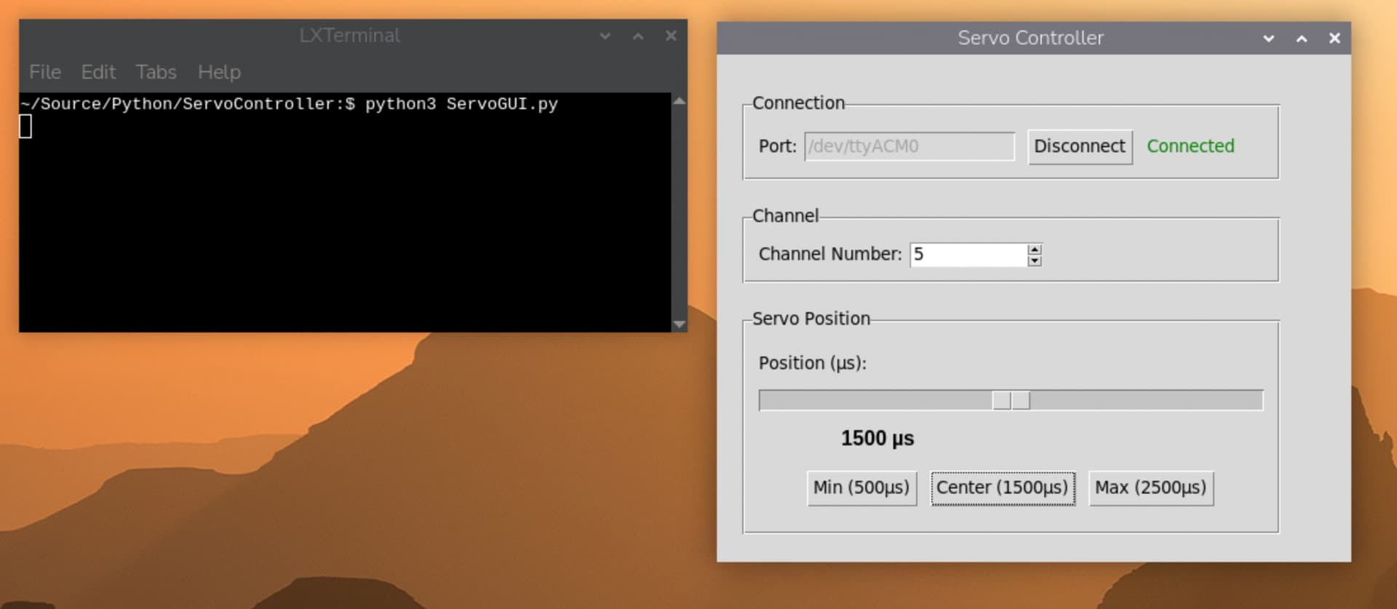Maximize the Servo Controller window

click(1301, 39)
